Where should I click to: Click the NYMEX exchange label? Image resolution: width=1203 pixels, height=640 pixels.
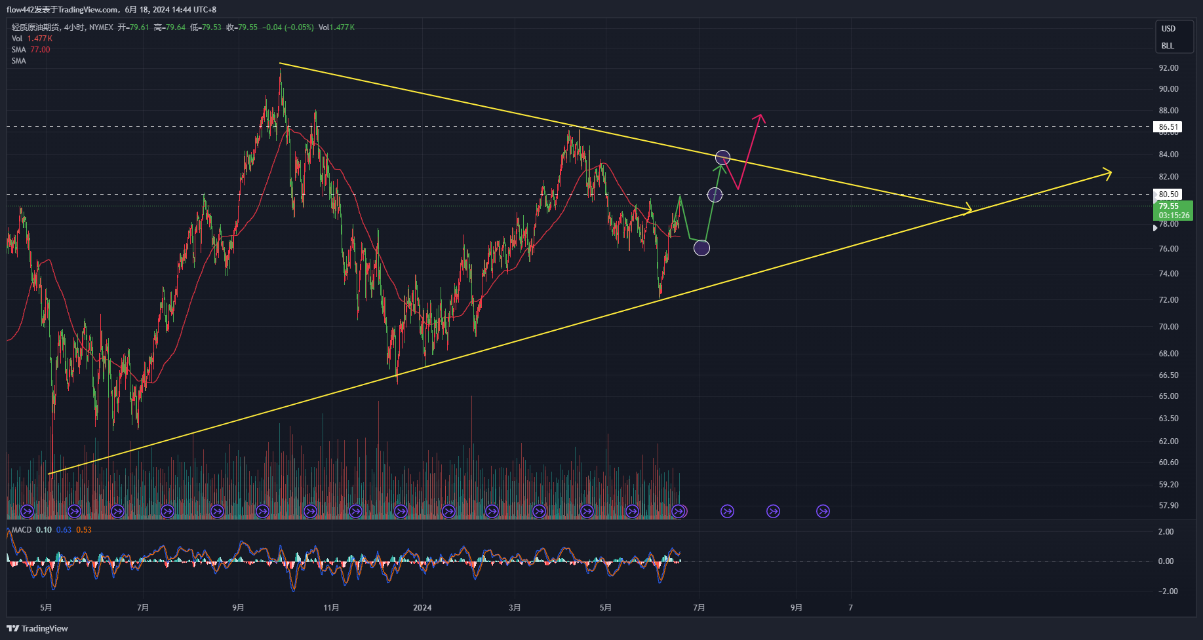(x=101, y=28)
